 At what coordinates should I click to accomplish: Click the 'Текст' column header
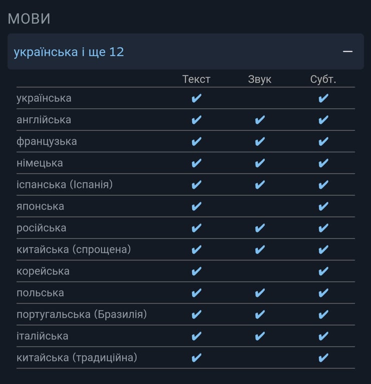point(196,79)
